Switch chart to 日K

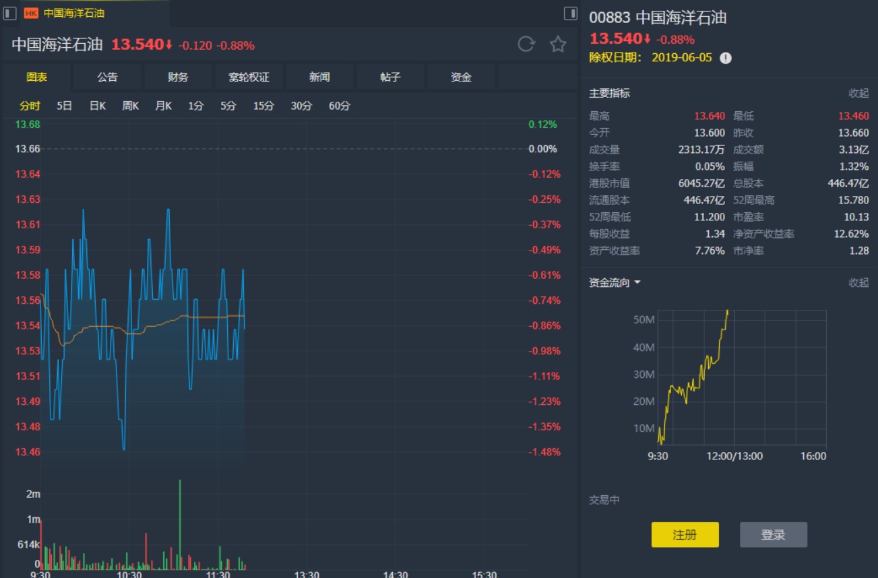click(98, 106)
